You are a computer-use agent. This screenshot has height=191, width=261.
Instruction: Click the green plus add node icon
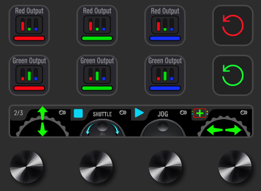[200, 113]
